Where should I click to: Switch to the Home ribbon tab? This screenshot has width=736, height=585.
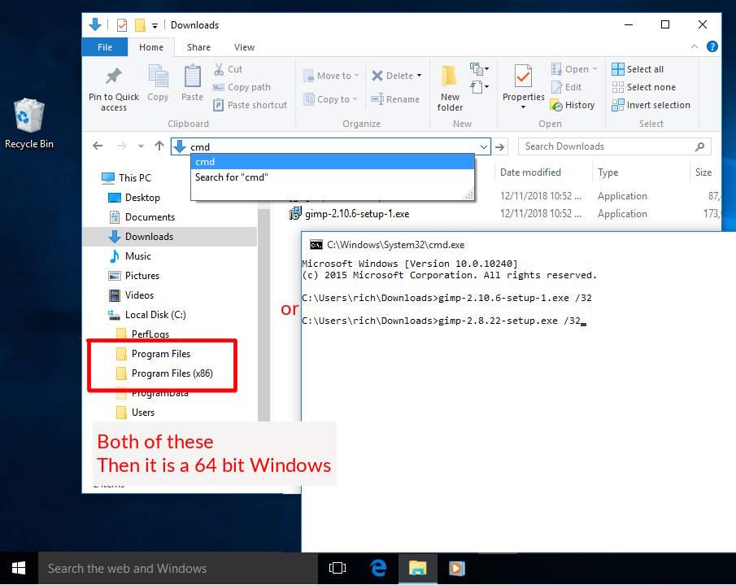[x=151, y=47]
